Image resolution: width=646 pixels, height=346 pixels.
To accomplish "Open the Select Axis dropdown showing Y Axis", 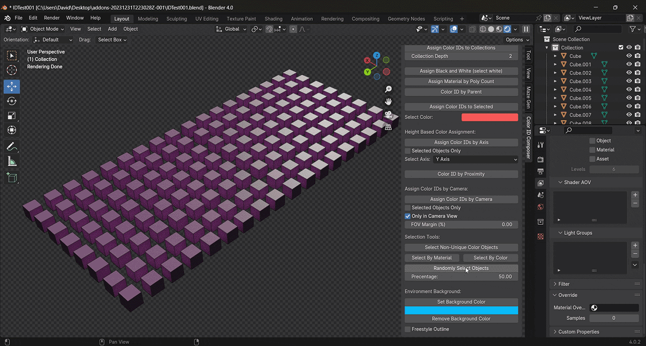I will pyautogui.click(x=474, y=159).
